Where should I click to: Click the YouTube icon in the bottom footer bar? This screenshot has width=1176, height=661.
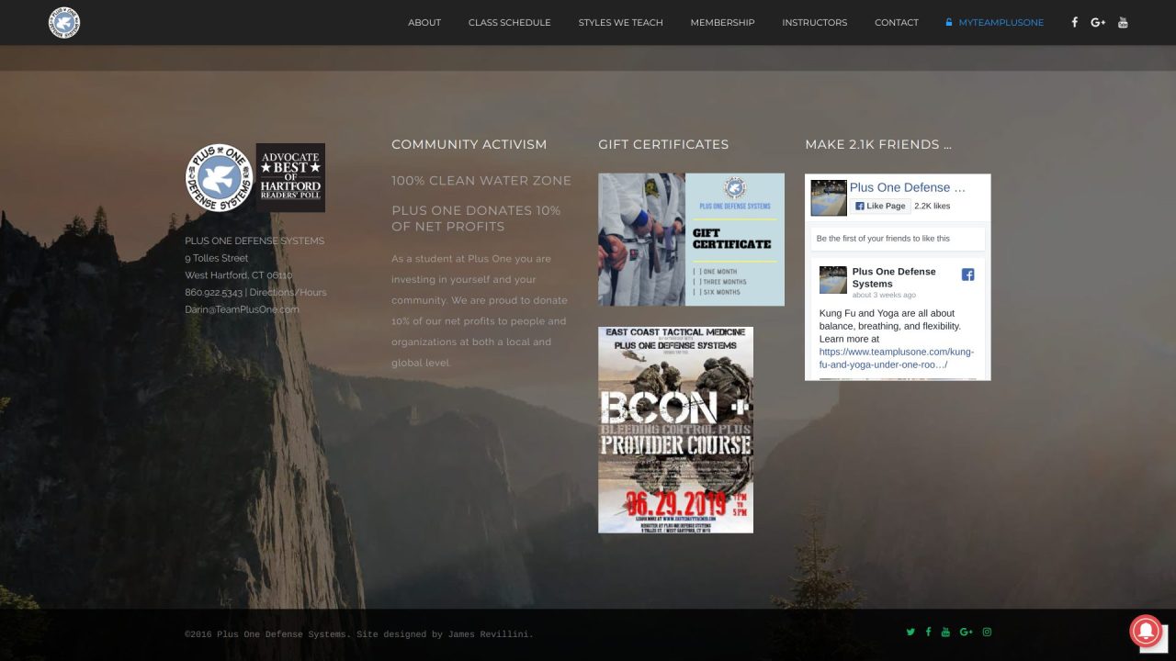(x=946, y=632)
